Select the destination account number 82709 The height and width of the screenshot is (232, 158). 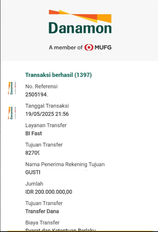tap(33, 153)
